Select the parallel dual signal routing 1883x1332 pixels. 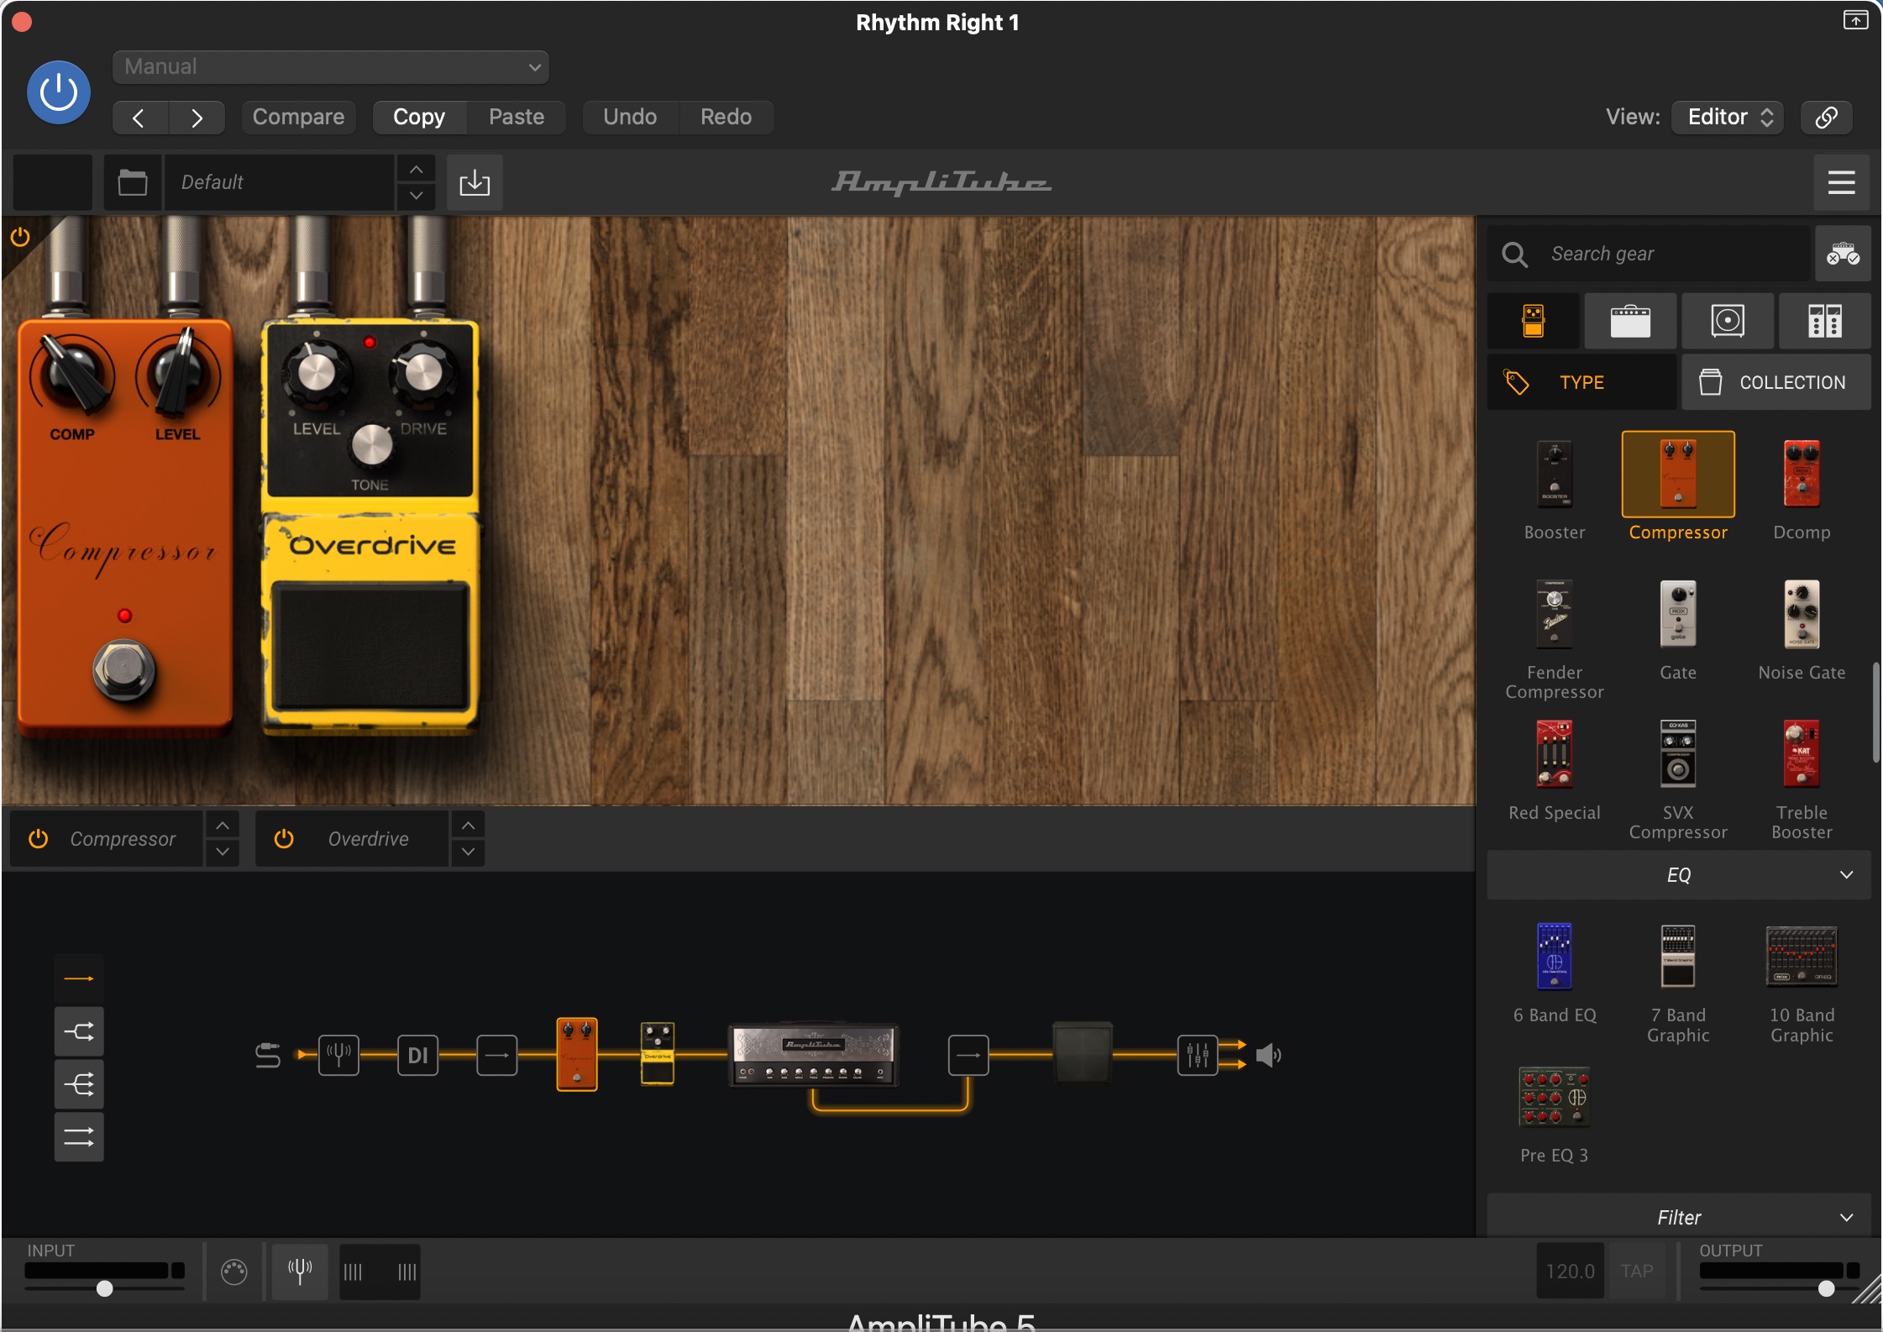pyautogui.click(x=79, y=1137)
